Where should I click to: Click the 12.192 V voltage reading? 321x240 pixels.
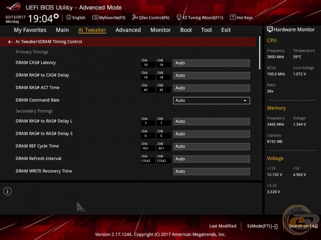coord(274,174)
